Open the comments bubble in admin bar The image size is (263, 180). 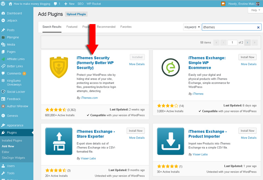coord(55,4)
